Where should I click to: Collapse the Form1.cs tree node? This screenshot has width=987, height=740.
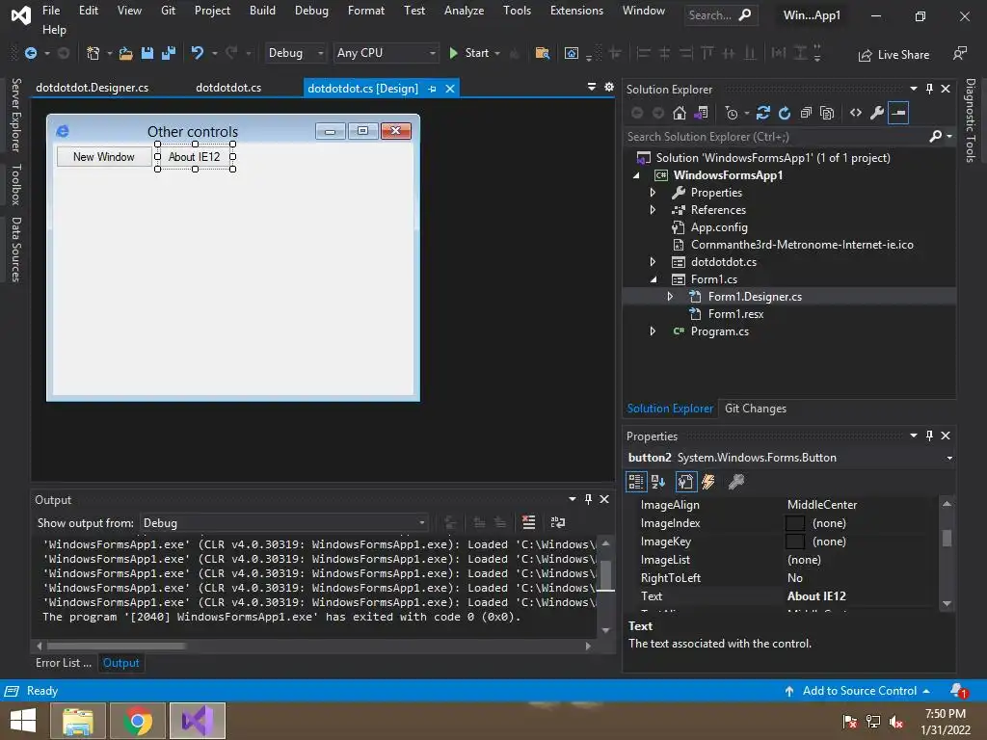653,279
